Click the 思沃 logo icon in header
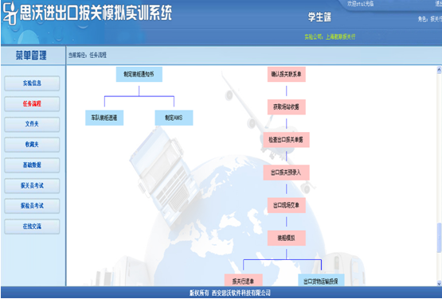The width and height of the screenshot is (442, 299). pos(10,14)
